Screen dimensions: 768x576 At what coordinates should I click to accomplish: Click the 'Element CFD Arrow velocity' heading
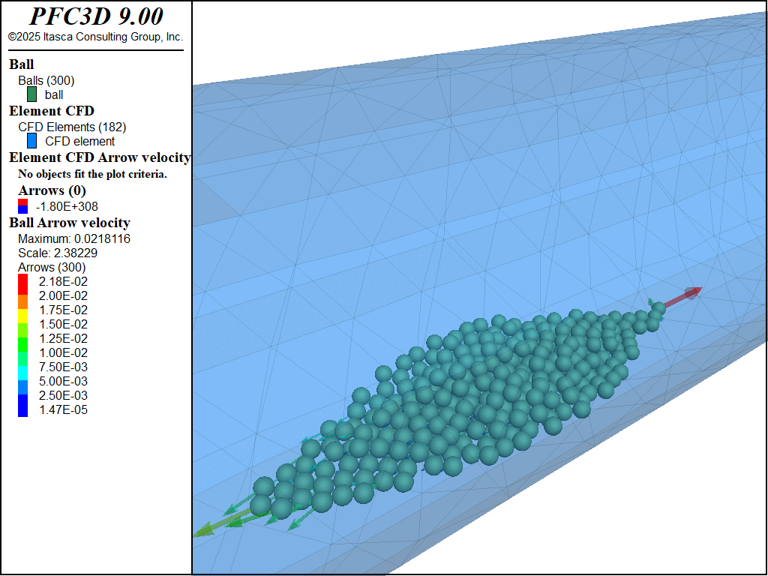(100, 157)
